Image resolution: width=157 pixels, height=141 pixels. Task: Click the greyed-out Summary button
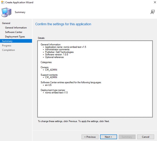(x=127, y=137)
